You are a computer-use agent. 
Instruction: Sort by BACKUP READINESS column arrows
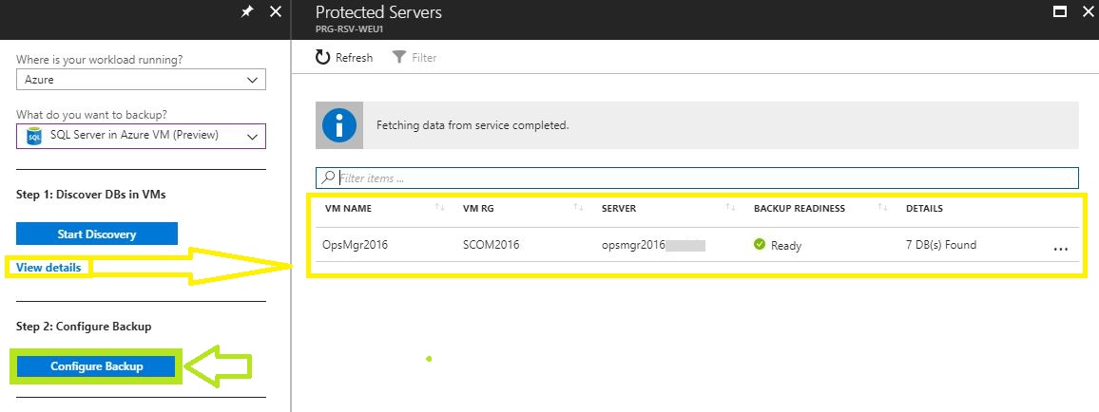click(882, 208)
